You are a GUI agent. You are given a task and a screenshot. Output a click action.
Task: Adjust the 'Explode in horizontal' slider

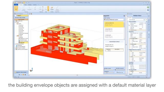[120, 70]
